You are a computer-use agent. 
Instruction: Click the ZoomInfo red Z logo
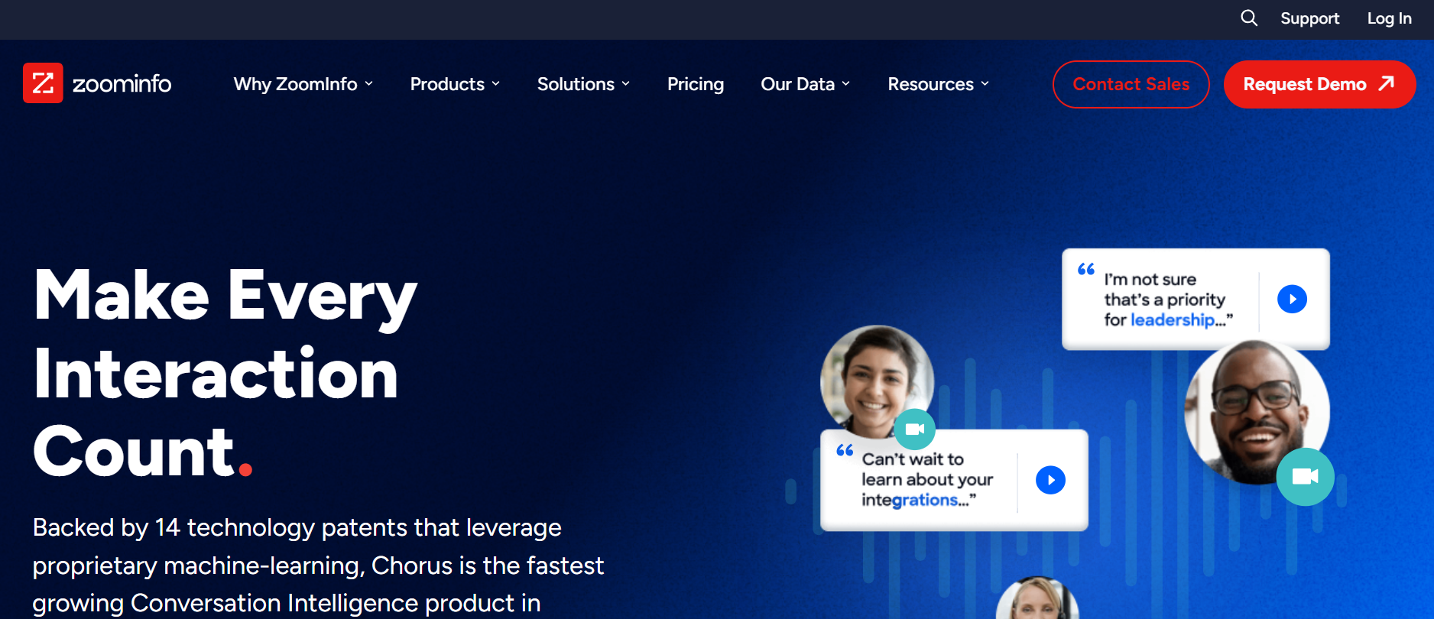(43, 83)
